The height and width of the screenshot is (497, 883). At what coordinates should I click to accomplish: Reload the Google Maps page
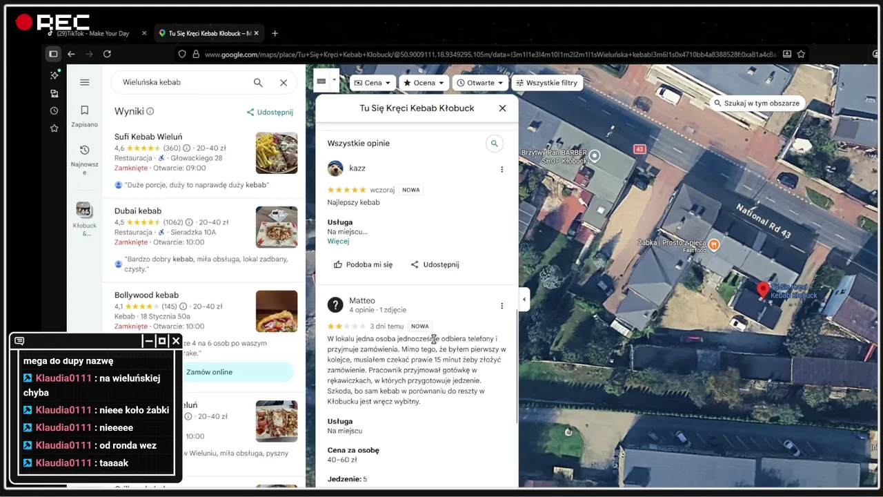click(x=107, y=54)
